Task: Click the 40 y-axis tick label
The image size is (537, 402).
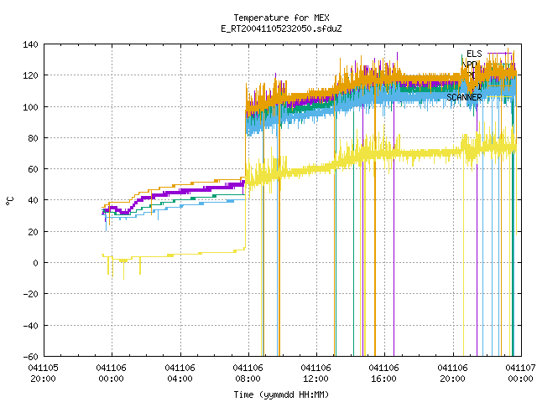Action: [34, 200]
